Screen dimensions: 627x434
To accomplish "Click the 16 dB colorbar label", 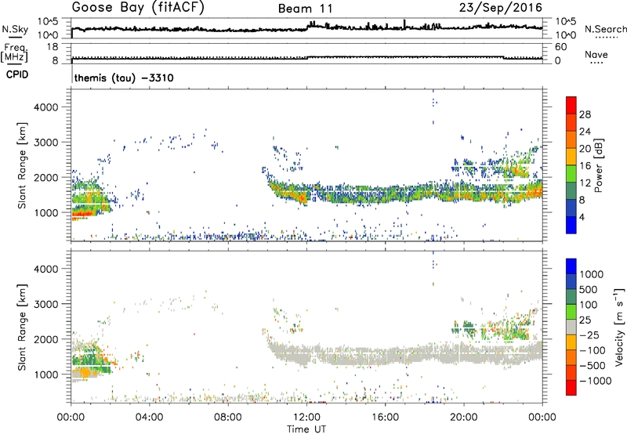I will 585,166.
